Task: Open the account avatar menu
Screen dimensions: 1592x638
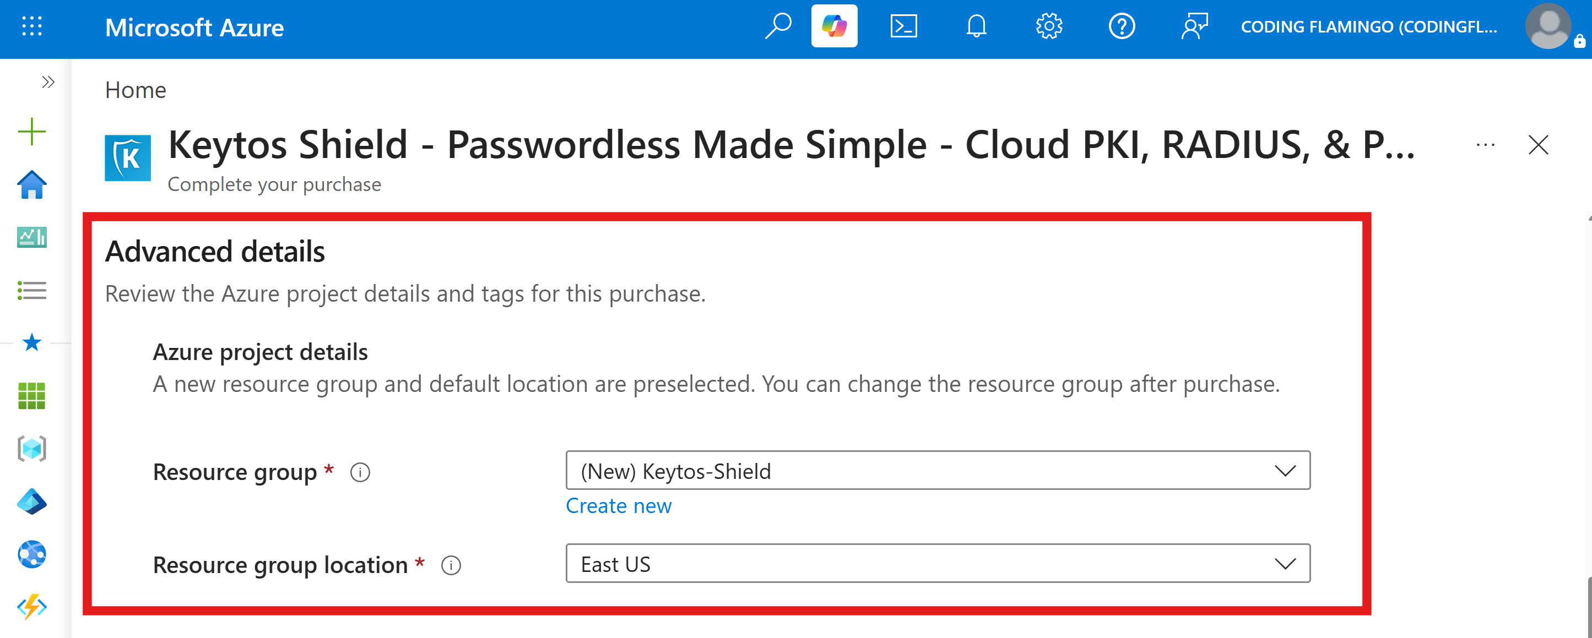Action: (x=1548, y=26)
